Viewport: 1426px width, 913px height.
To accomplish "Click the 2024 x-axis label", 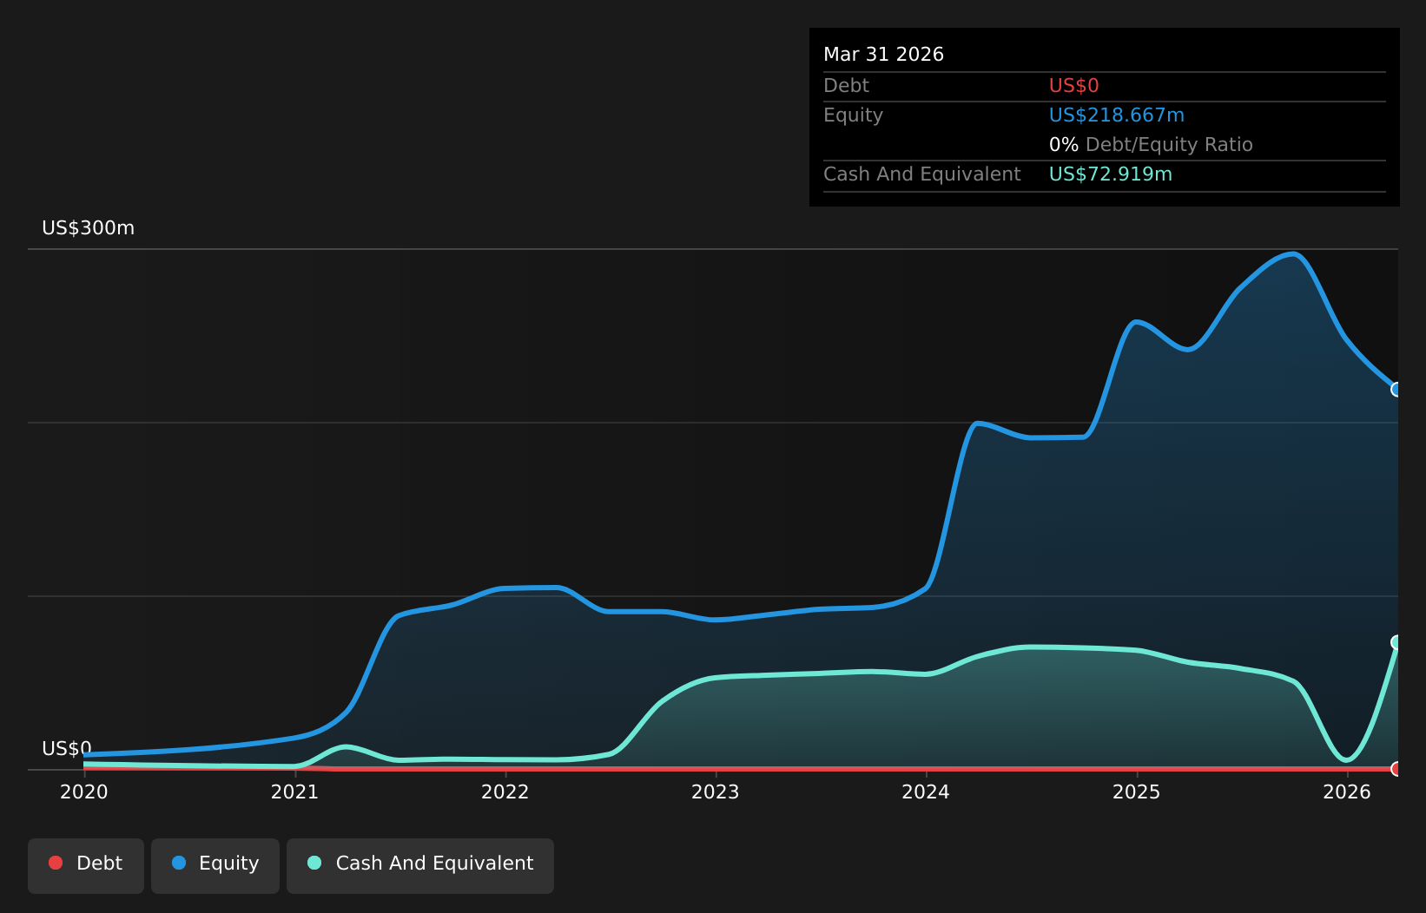I will [x=926, y=791].
